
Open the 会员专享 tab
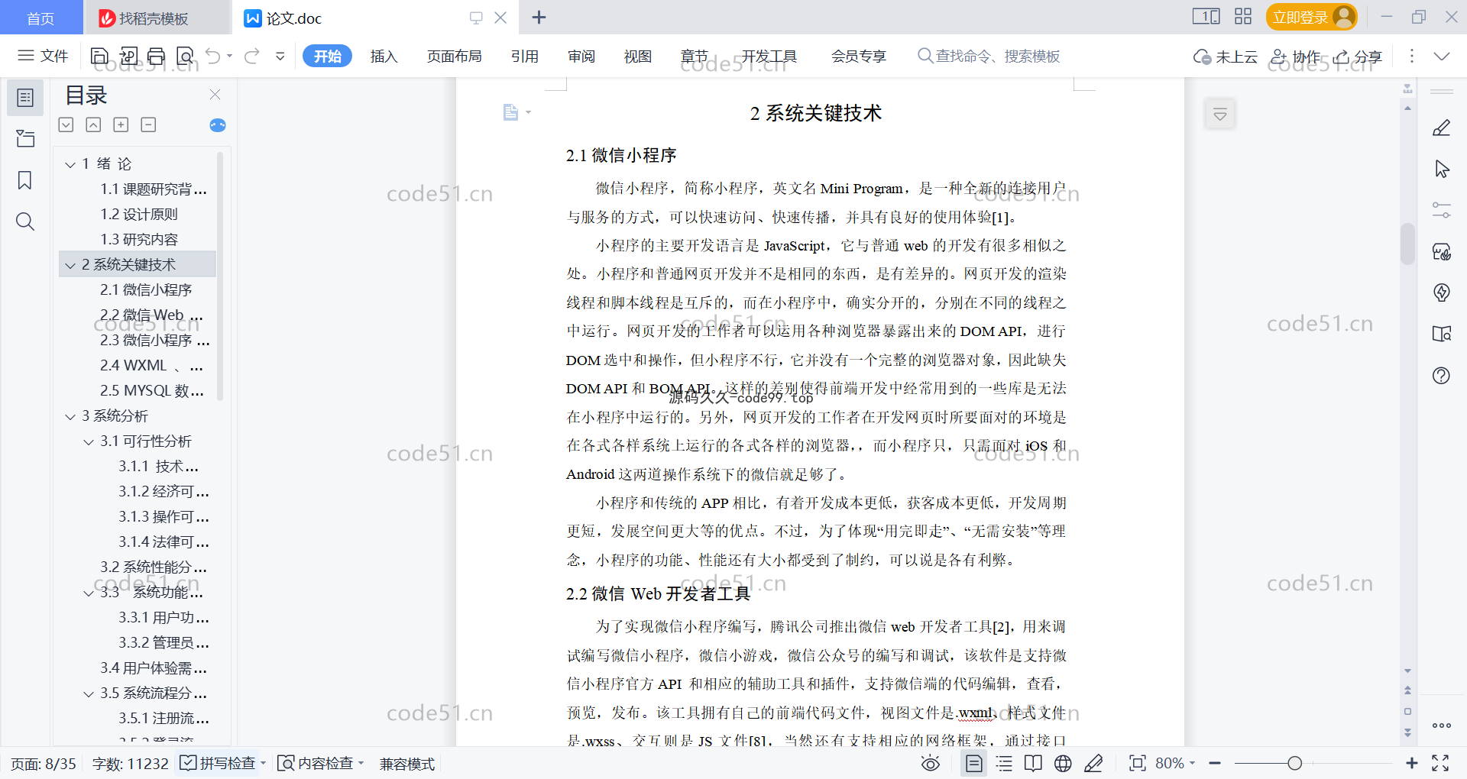coord(859,56)
